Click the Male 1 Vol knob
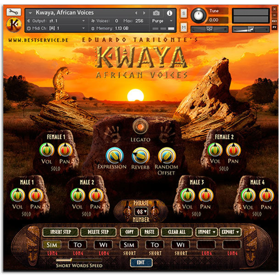Viewport: 279px width, 279px height. (17, 195)
